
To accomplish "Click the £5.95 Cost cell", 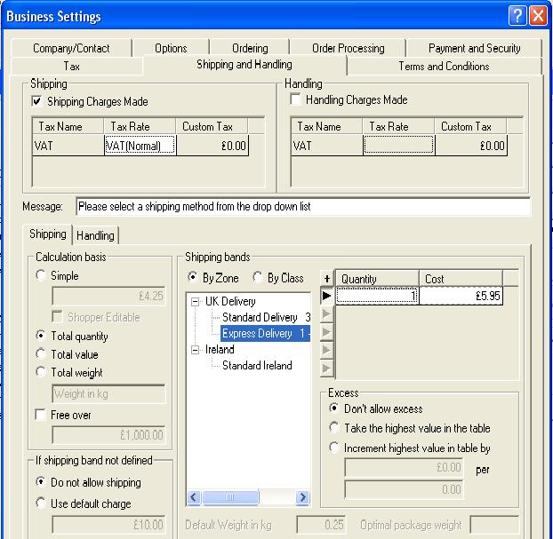I will [x=461, y=296].
